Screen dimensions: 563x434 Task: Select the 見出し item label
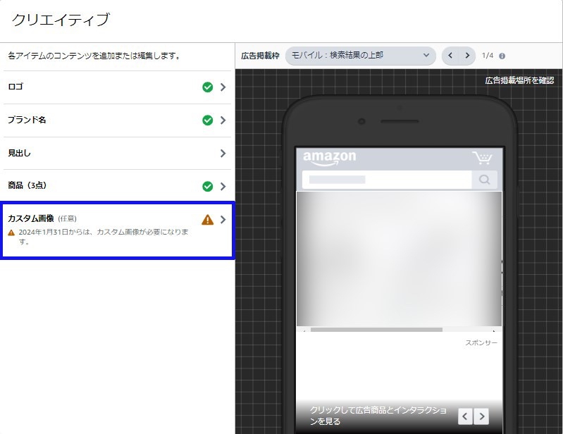click(x=20, y=153)
